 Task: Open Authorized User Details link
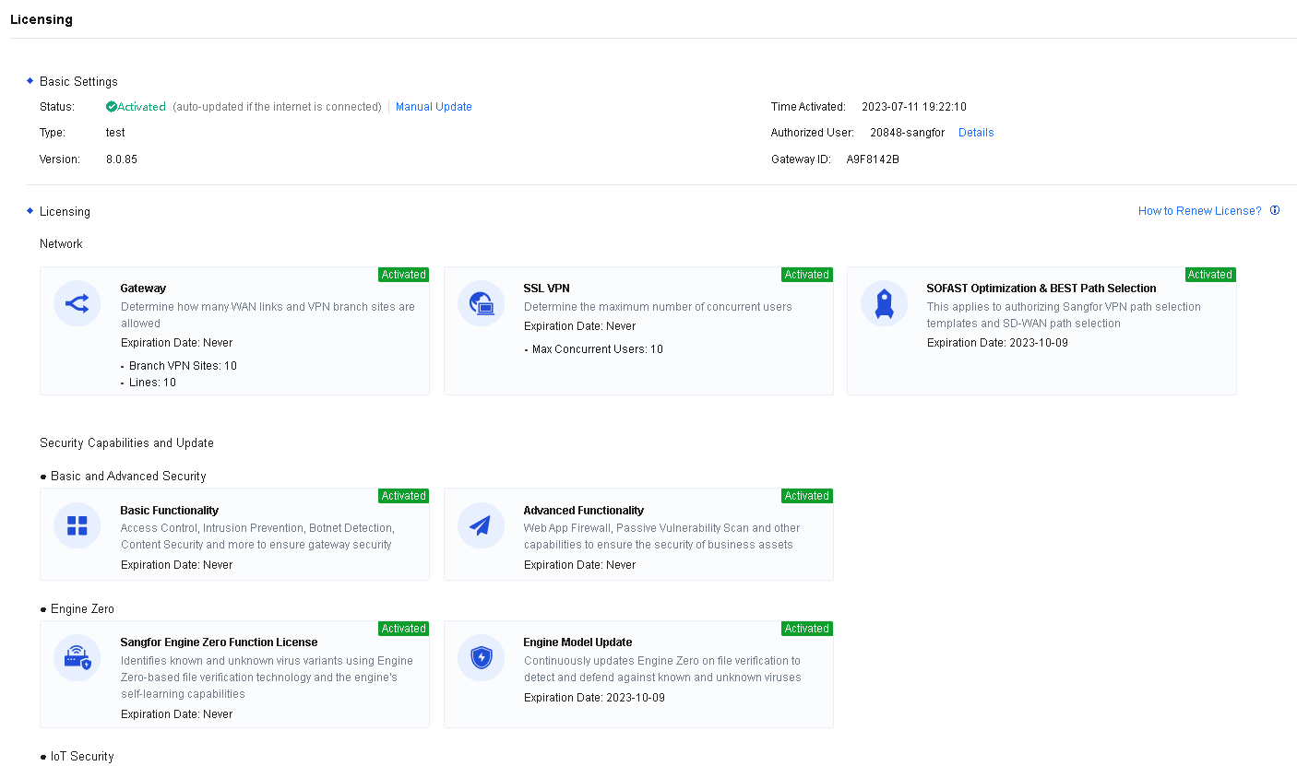click(x=976, y=133)
